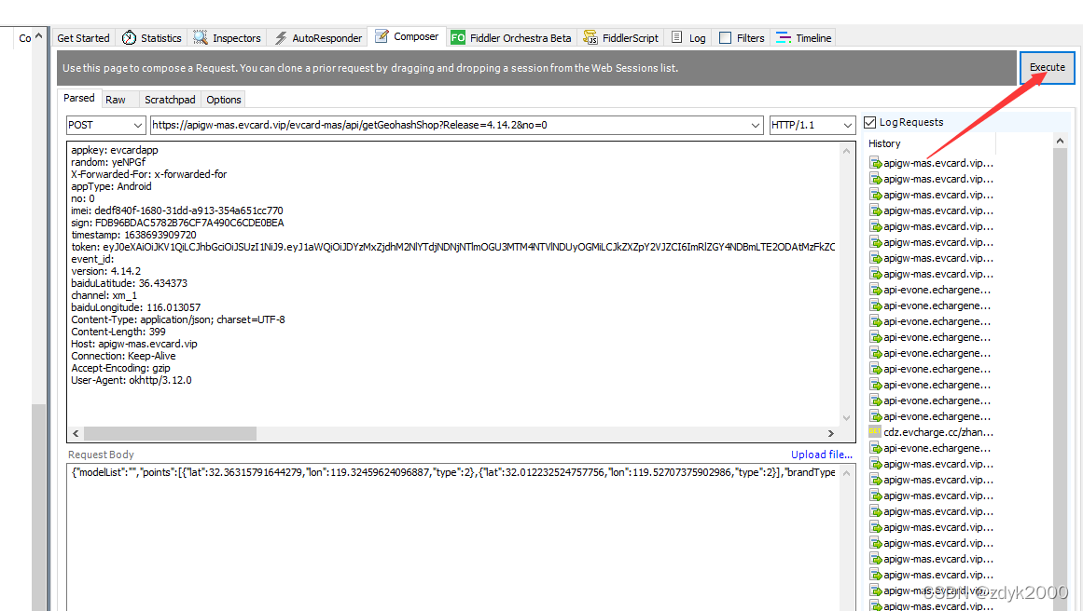Image resolution: width=1083 pixels, height=611 pixels.
Task: Click the 'appkey: evcardapp' header line
Action: 115,150
